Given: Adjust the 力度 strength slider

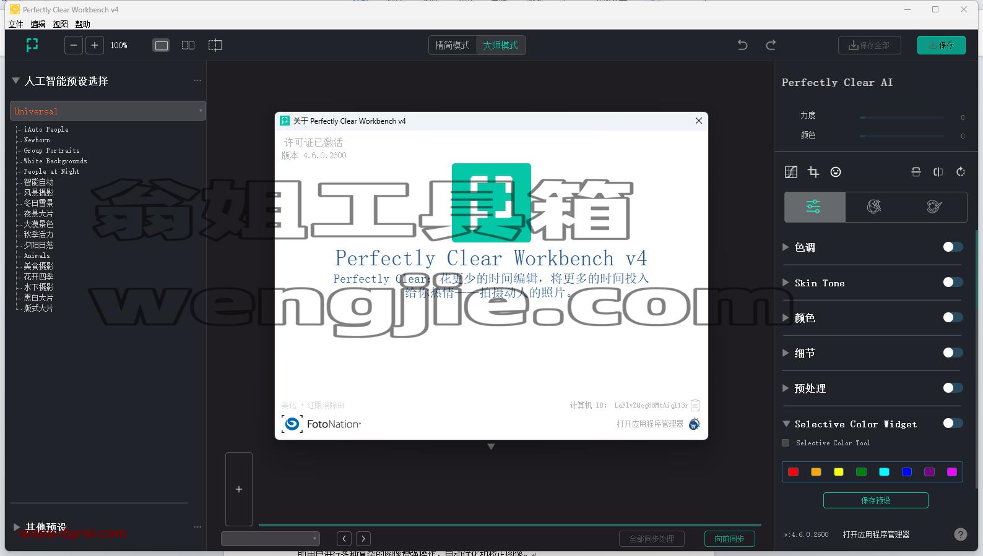Looking at the screenshot, I should coord(902,117).
